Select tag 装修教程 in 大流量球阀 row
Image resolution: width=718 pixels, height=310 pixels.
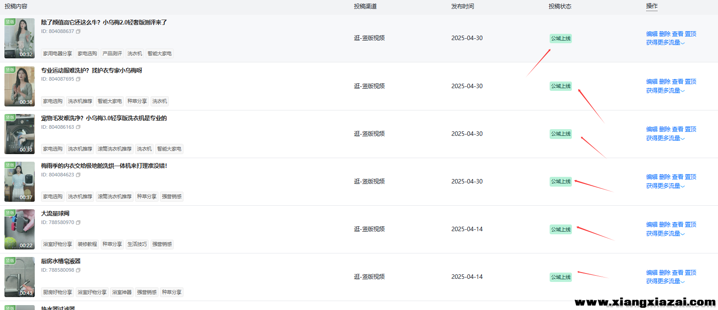pos(87,245)
